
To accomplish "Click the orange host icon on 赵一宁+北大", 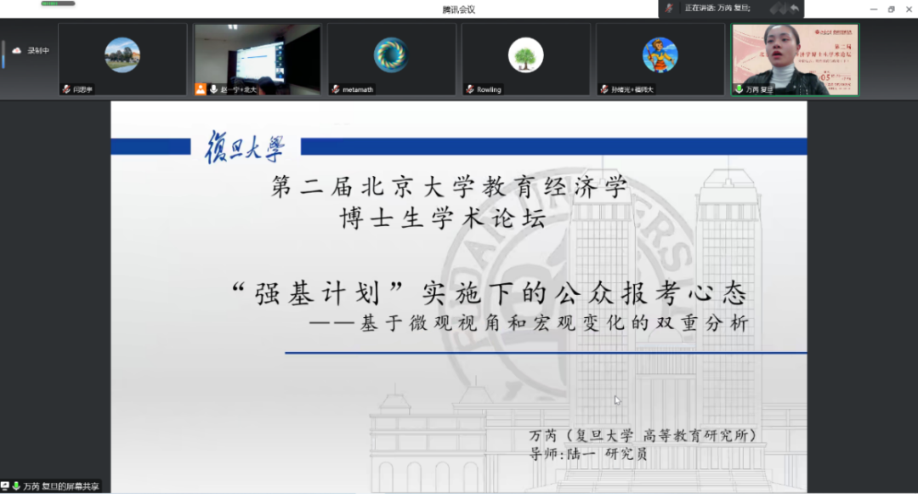I will tap(201, 89).
